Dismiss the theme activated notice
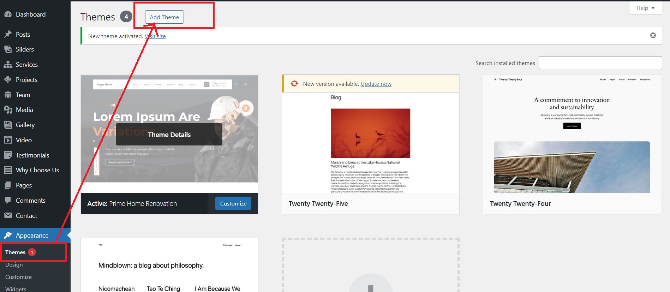Screen dimensions: 670x292 653,35
